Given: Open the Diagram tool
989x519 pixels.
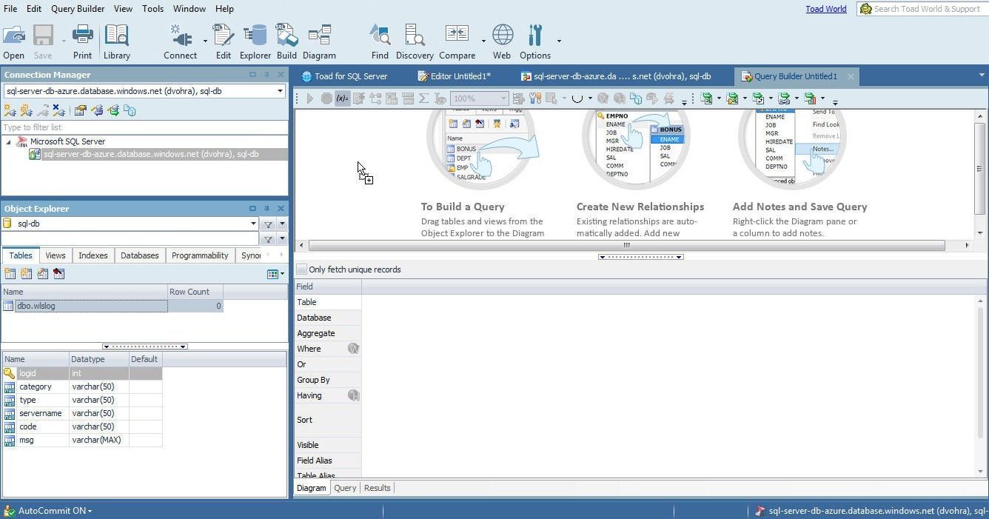Looking at the screenshot, I should pyautogui.click(x=319, y=41).
